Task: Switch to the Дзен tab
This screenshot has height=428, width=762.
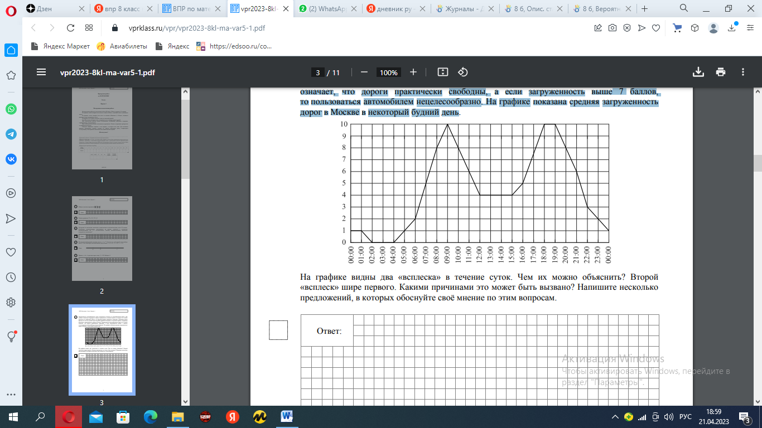Action: (x=55, y=9)
